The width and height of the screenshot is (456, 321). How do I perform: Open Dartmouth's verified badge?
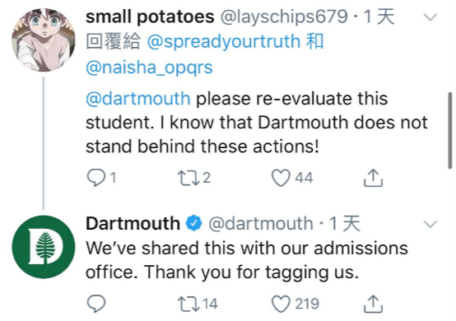pos(194,223)
